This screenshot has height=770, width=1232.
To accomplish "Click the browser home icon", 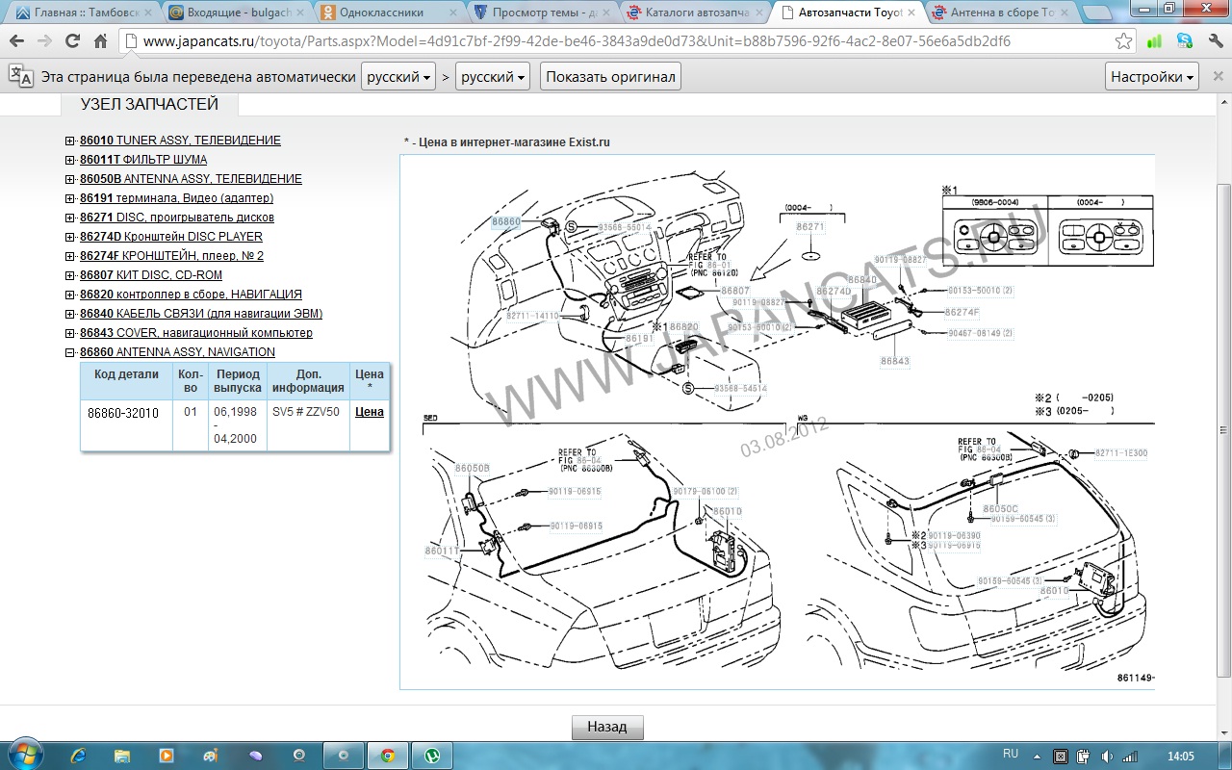I will tap(100, 41).
